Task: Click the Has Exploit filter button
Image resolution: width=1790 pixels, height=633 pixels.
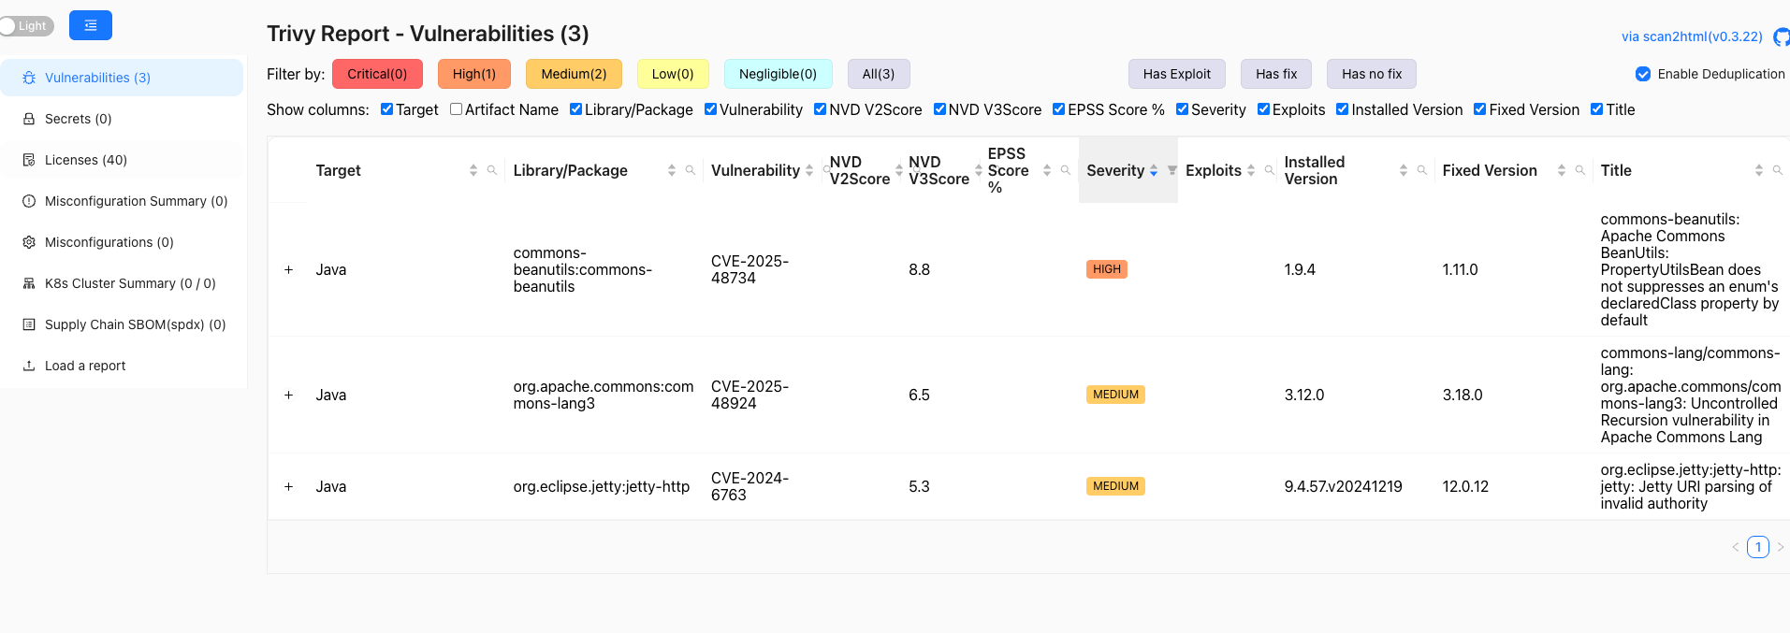Action: point(1176,74)
